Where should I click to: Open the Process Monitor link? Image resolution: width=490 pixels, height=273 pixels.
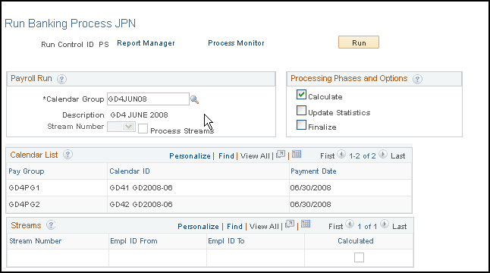236,43
